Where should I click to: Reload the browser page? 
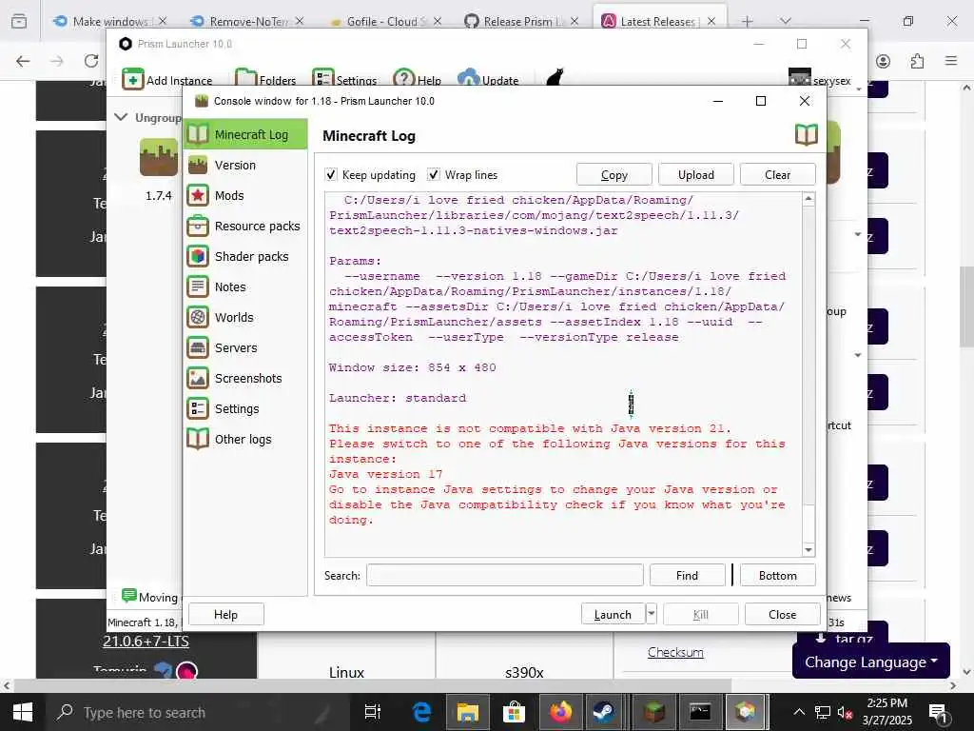click(91, 61)
